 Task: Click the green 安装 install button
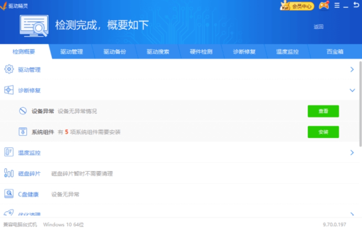(x=323, y=132)
